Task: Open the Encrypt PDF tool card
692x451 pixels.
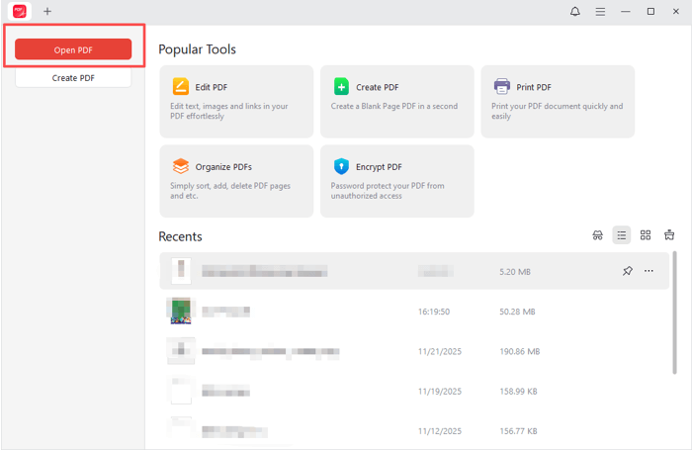Action: (x=397, y=181)
